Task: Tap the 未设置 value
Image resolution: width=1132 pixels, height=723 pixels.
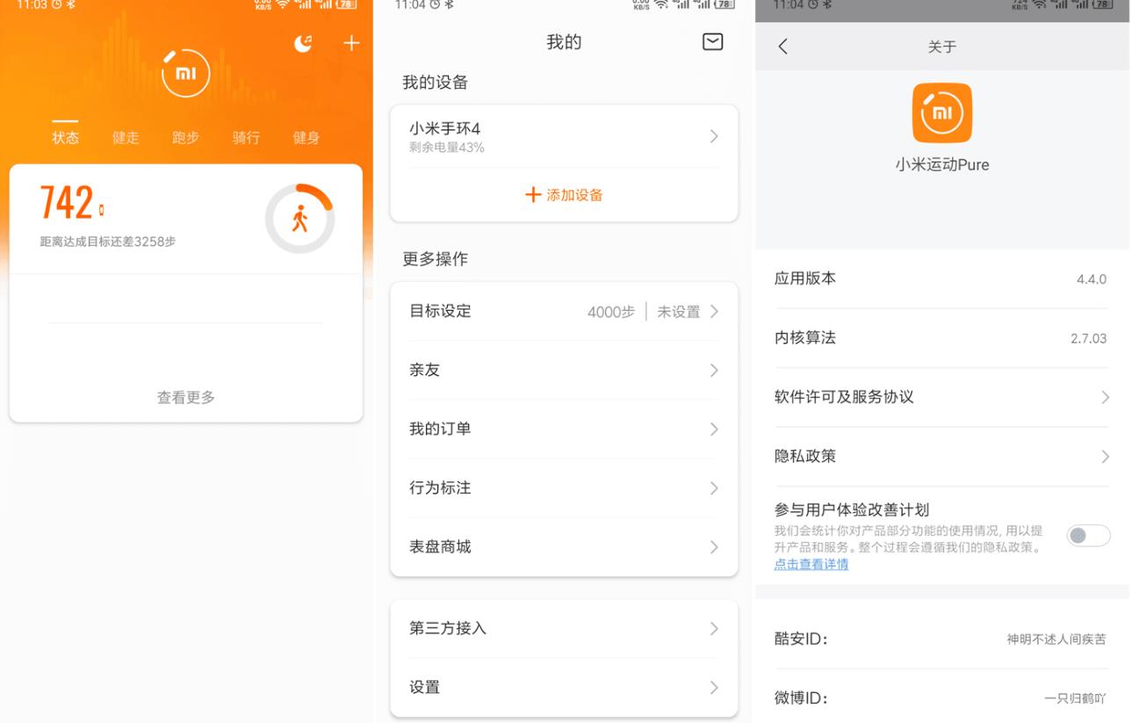Action: pyautogui.click(x=679, y=312)
